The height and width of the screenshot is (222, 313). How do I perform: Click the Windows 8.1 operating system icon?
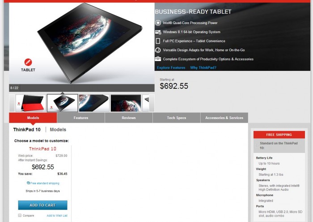pyautogui.click(x=158, y=32)
